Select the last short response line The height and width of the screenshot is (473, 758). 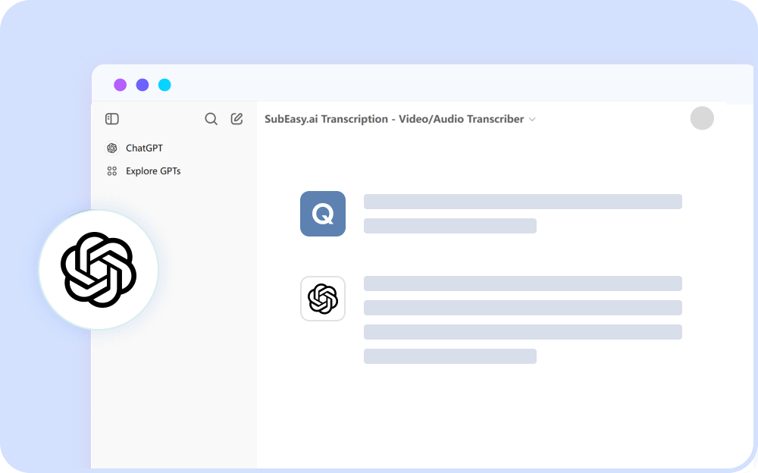tap(449, 356)
